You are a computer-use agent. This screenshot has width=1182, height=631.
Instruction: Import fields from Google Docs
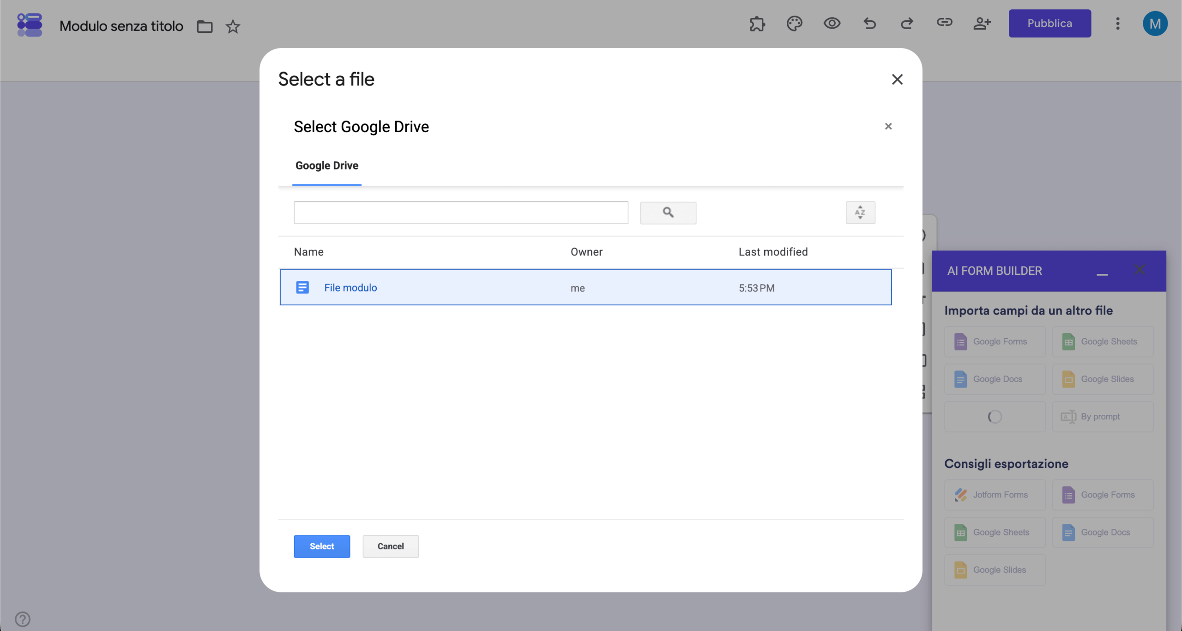pyautogui.click(x=995, y=379)
